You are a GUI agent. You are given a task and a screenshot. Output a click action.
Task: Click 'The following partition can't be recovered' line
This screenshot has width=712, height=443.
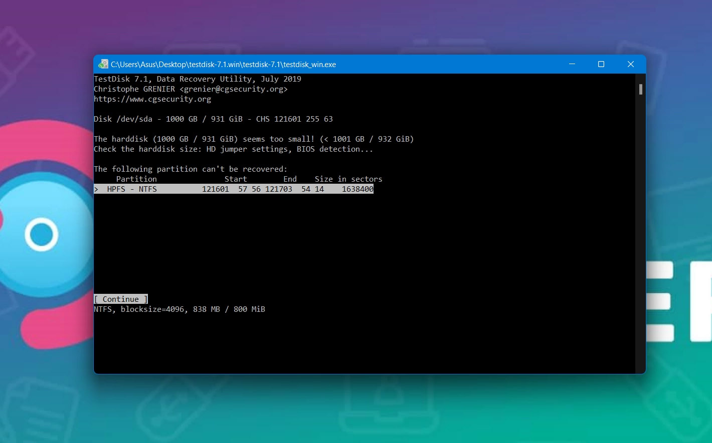[x=191, y=169]
